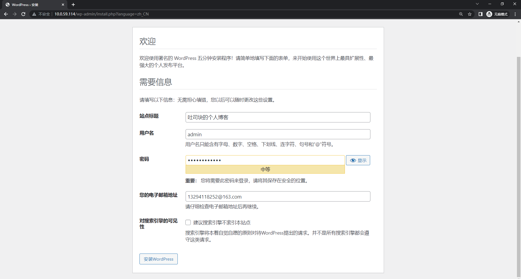Click the address bar URL field

click(x=244, y=14)
